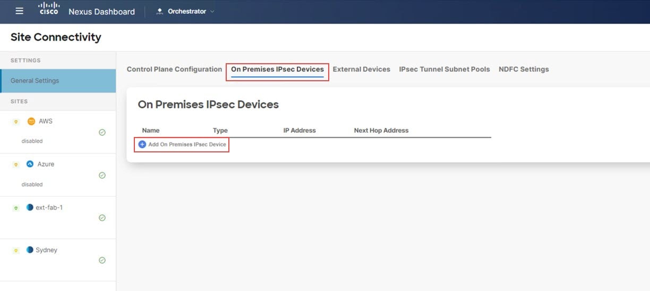Click the Type column header
The height and width of the screenshot is (291, 650).
220,130
